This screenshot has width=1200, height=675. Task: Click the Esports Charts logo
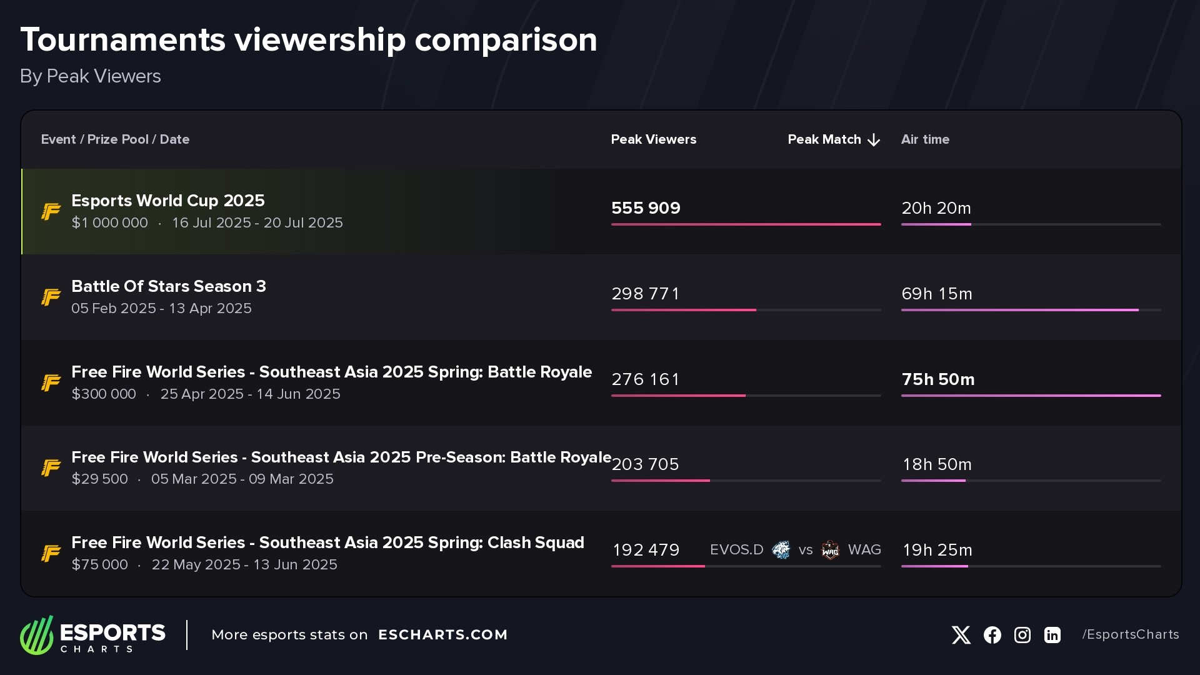92,635
